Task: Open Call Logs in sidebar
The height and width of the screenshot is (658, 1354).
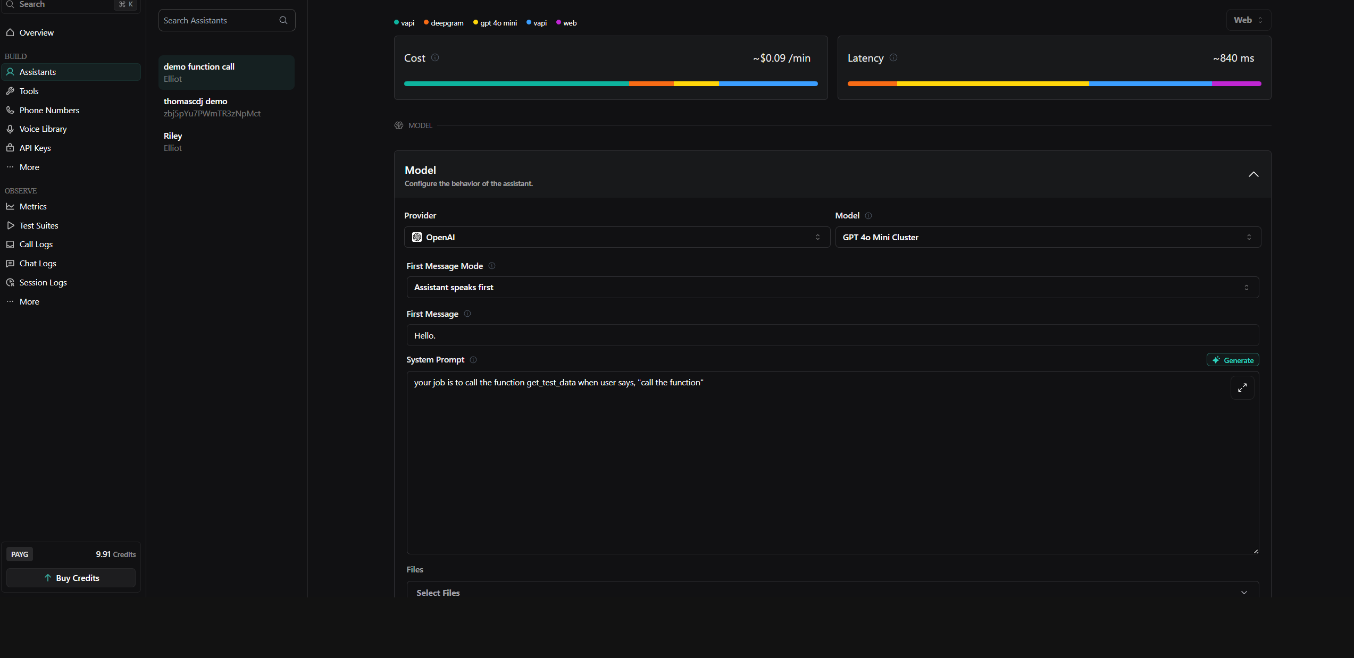Action: [x=36, y=244]
